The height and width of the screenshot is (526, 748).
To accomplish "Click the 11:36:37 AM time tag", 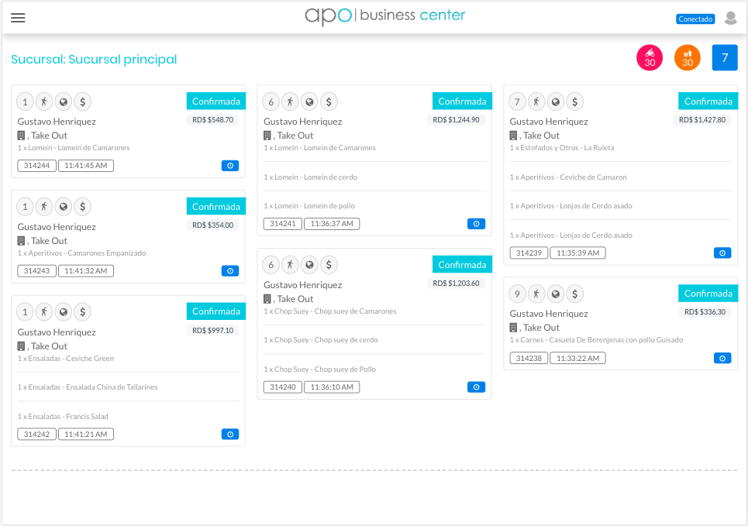I will tap(332, 224).
